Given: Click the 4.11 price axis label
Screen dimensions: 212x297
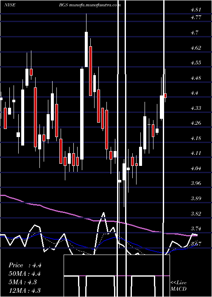Looking at the screenshot, I should point(196,153).
